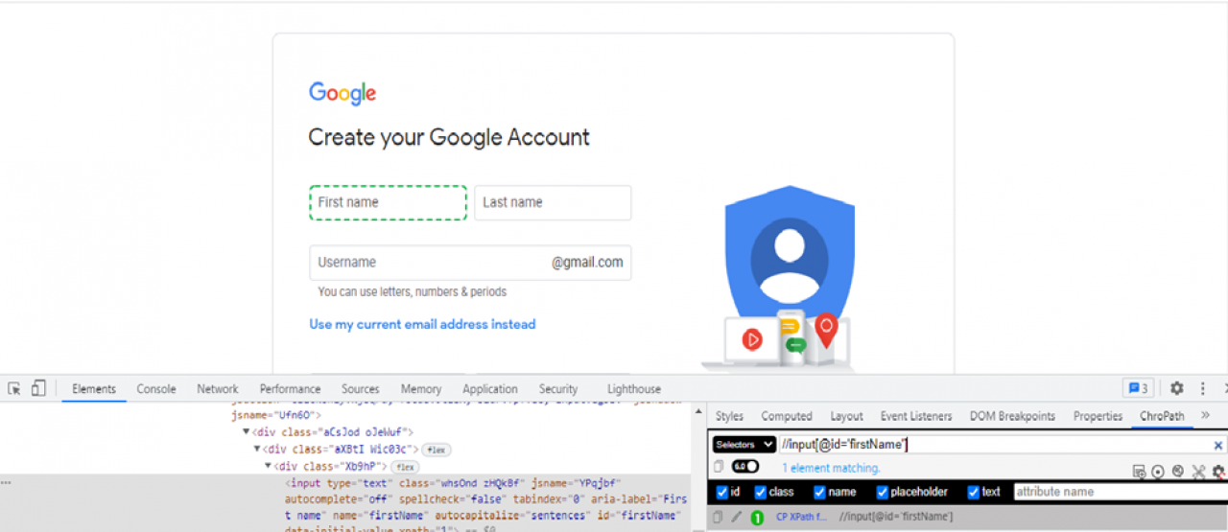Toggle the ChroPath 6.0 switch
The image size is (1228, 532).
click(745, 467)
